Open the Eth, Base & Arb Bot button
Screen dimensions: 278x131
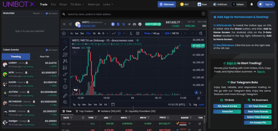click(227, 106)
